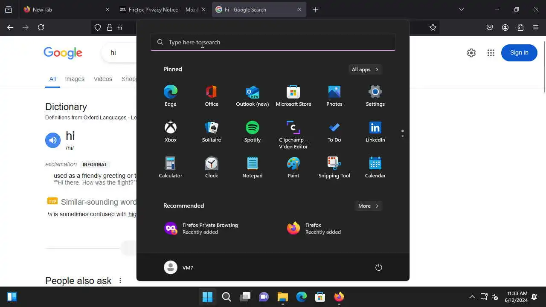Bookmark this page with star
This screenshot has height=307, width=546.
[x=433, y=27]
